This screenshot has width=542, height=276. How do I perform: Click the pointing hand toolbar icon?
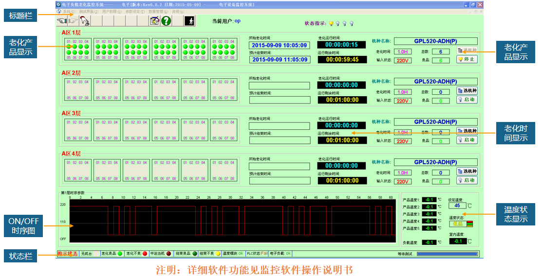pos(62,20)
